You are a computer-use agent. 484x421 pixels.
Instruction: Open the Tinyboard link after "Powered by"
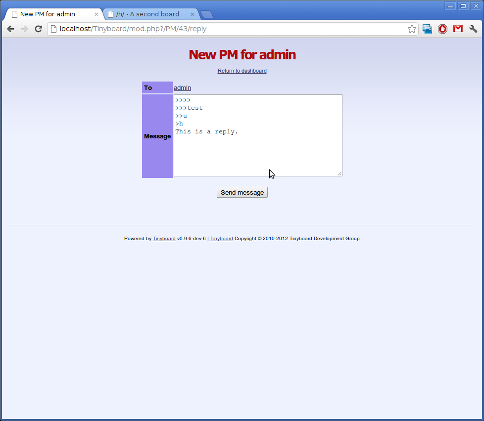[164, 239]
